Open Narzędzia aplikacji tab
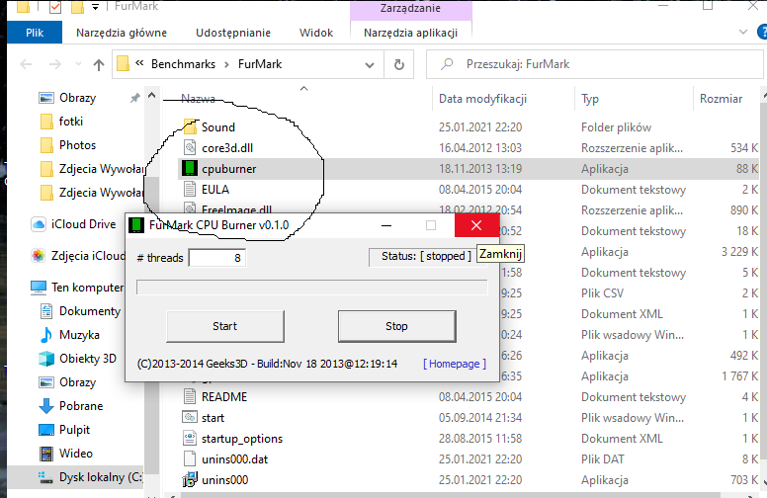Image resolution: width=767 pixels, height=498 pixels. [x=411, y=33]
